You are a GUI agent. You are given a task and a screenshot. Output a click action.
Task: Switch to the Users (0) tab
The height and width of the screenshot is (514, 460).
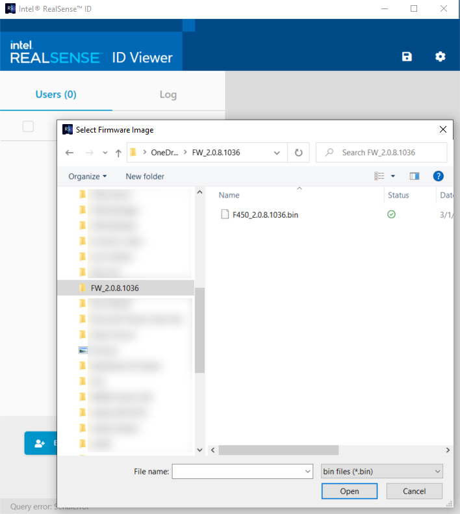click(x=56, y=94)
